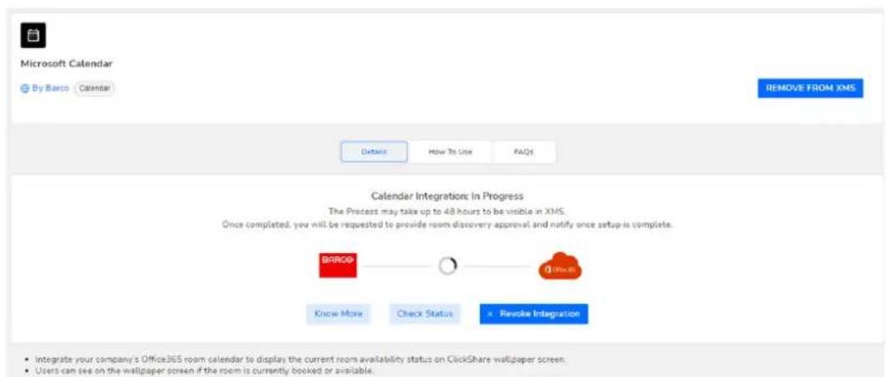Click the 'room discovery approval' sentence
Screen dimensions: 886x377
(447, 225)
